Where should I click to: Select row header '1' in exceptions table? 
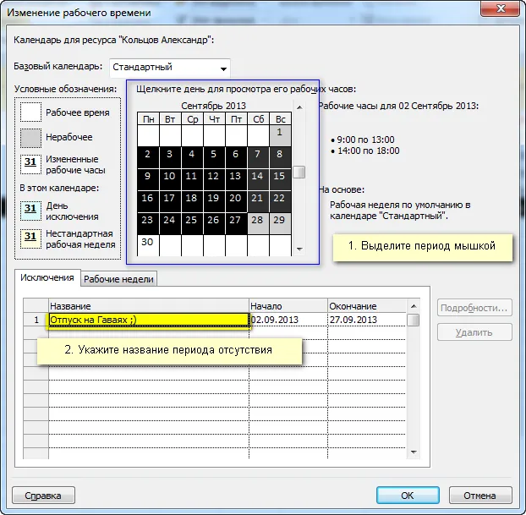pyautogui.click(x=36, y=320)
